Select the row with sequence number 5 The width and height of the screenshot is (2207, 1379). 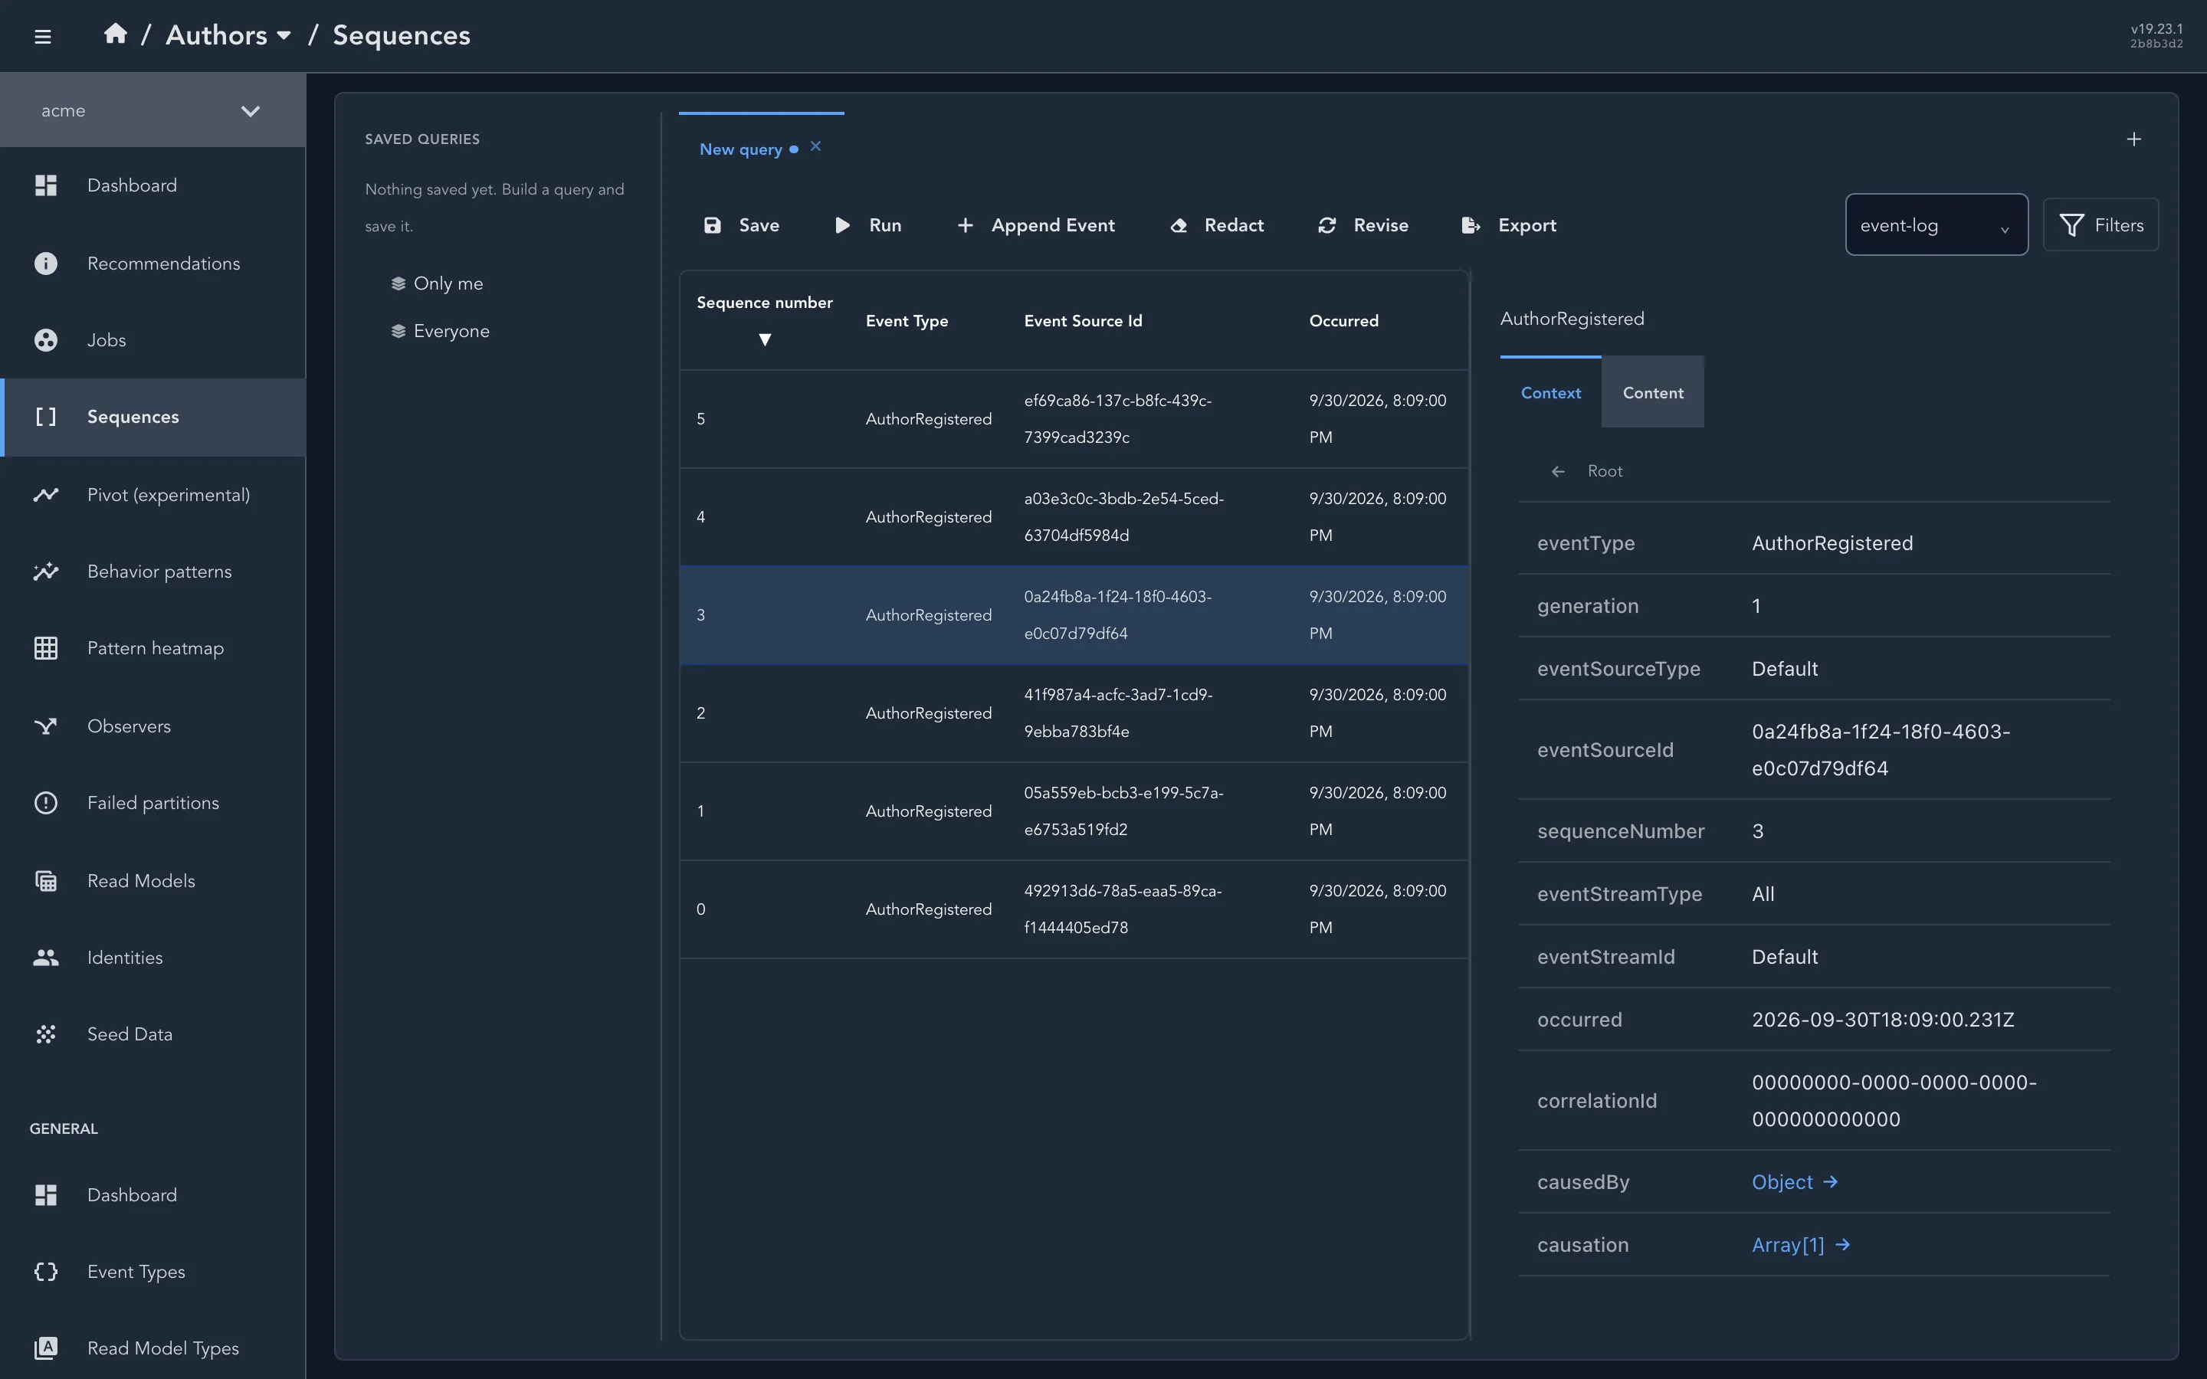pos(1074,420)
